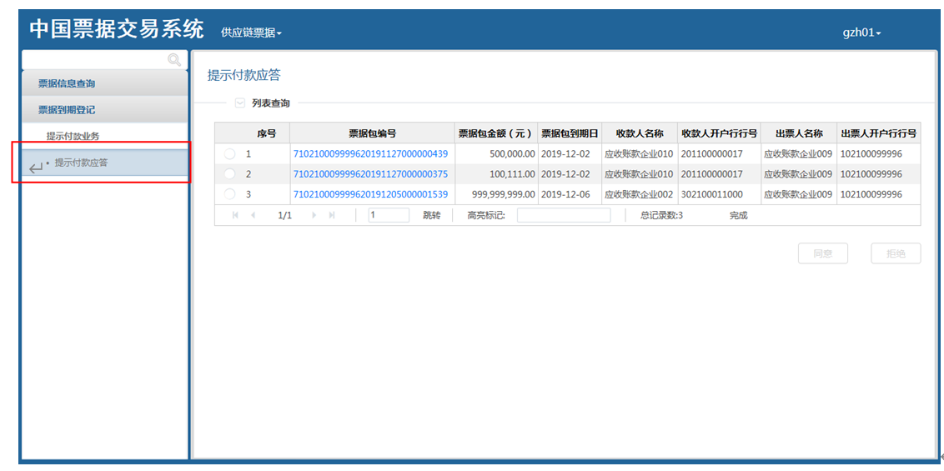Go to next page arrow

click(314, 215)
